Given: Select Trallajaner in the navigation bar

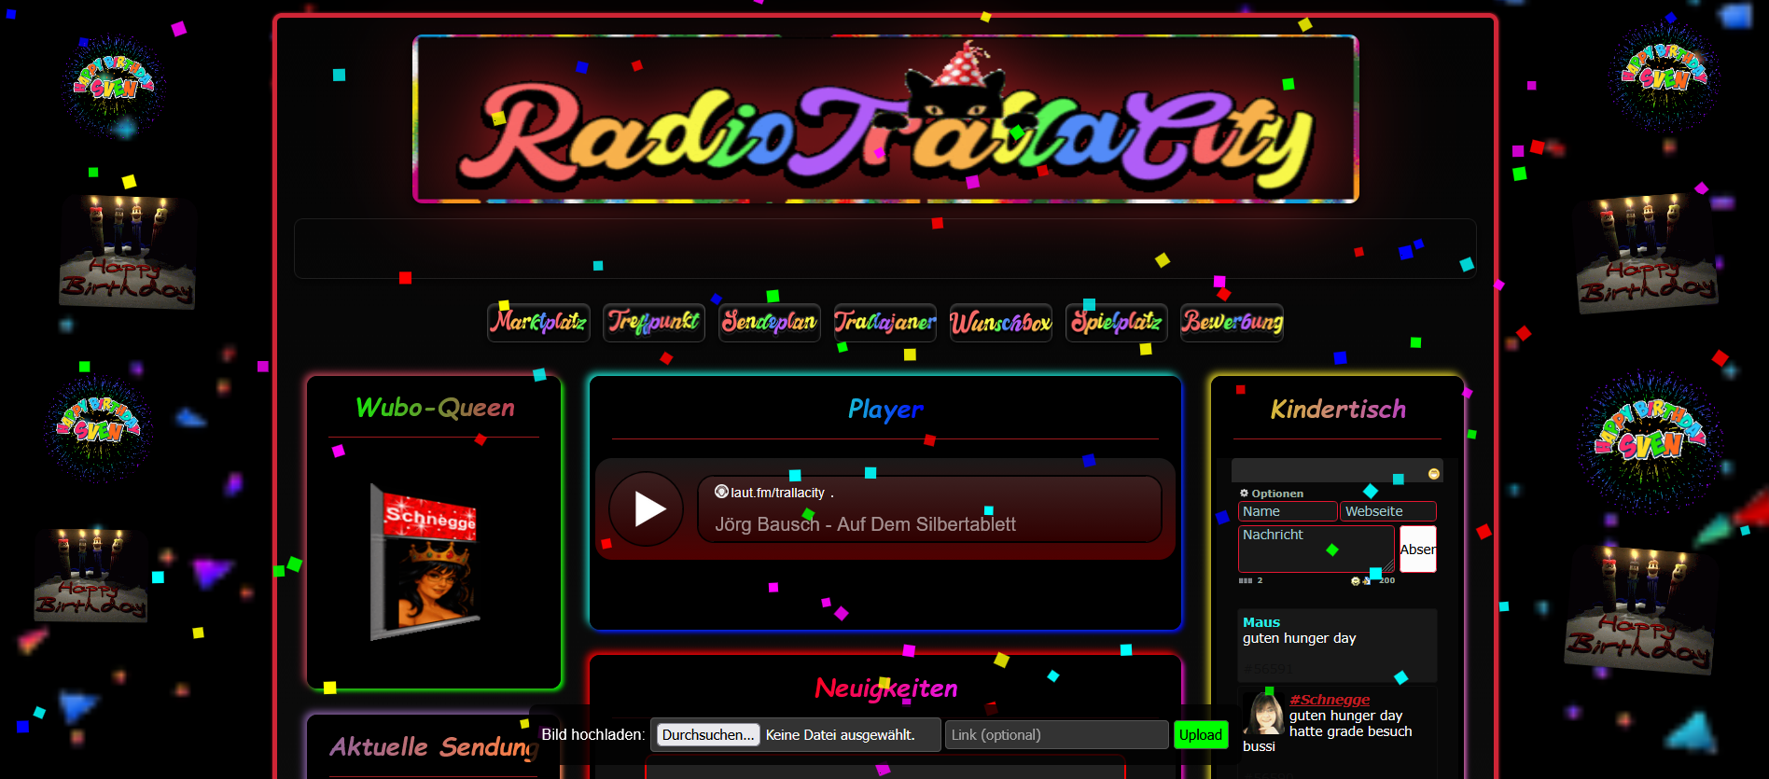Looking at the screenshot, I should pyautogui.click(x=884, y=323).
